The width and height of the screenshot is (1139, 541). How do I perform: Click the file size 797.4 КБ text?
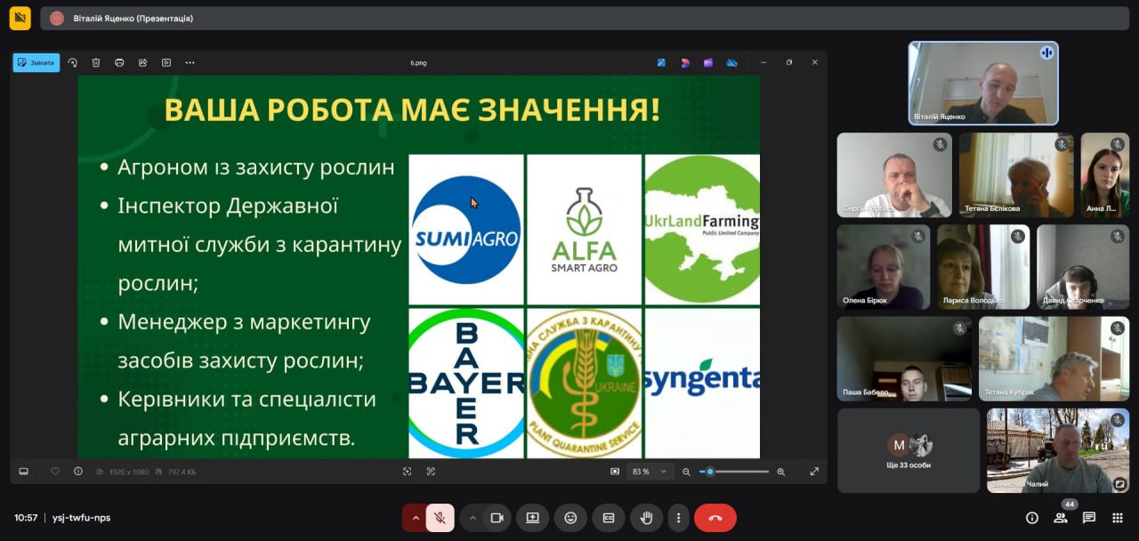[182, 472]
